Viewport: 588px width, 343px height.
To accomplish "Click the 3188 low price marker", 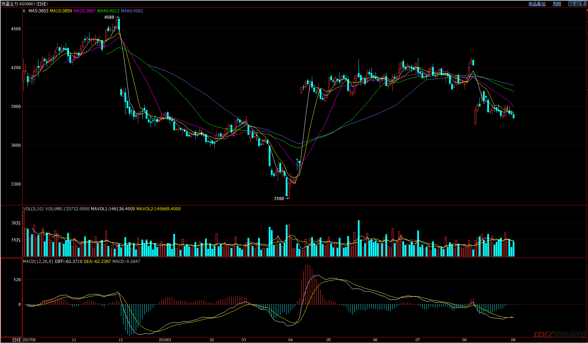I will (x=279, y=199).
